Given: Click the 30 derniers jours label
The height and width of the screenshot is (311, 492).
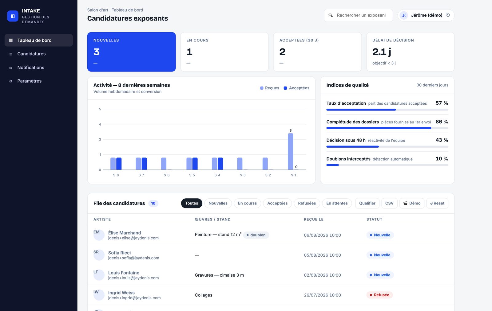Looking at the screenshot, I should [432, 85].
